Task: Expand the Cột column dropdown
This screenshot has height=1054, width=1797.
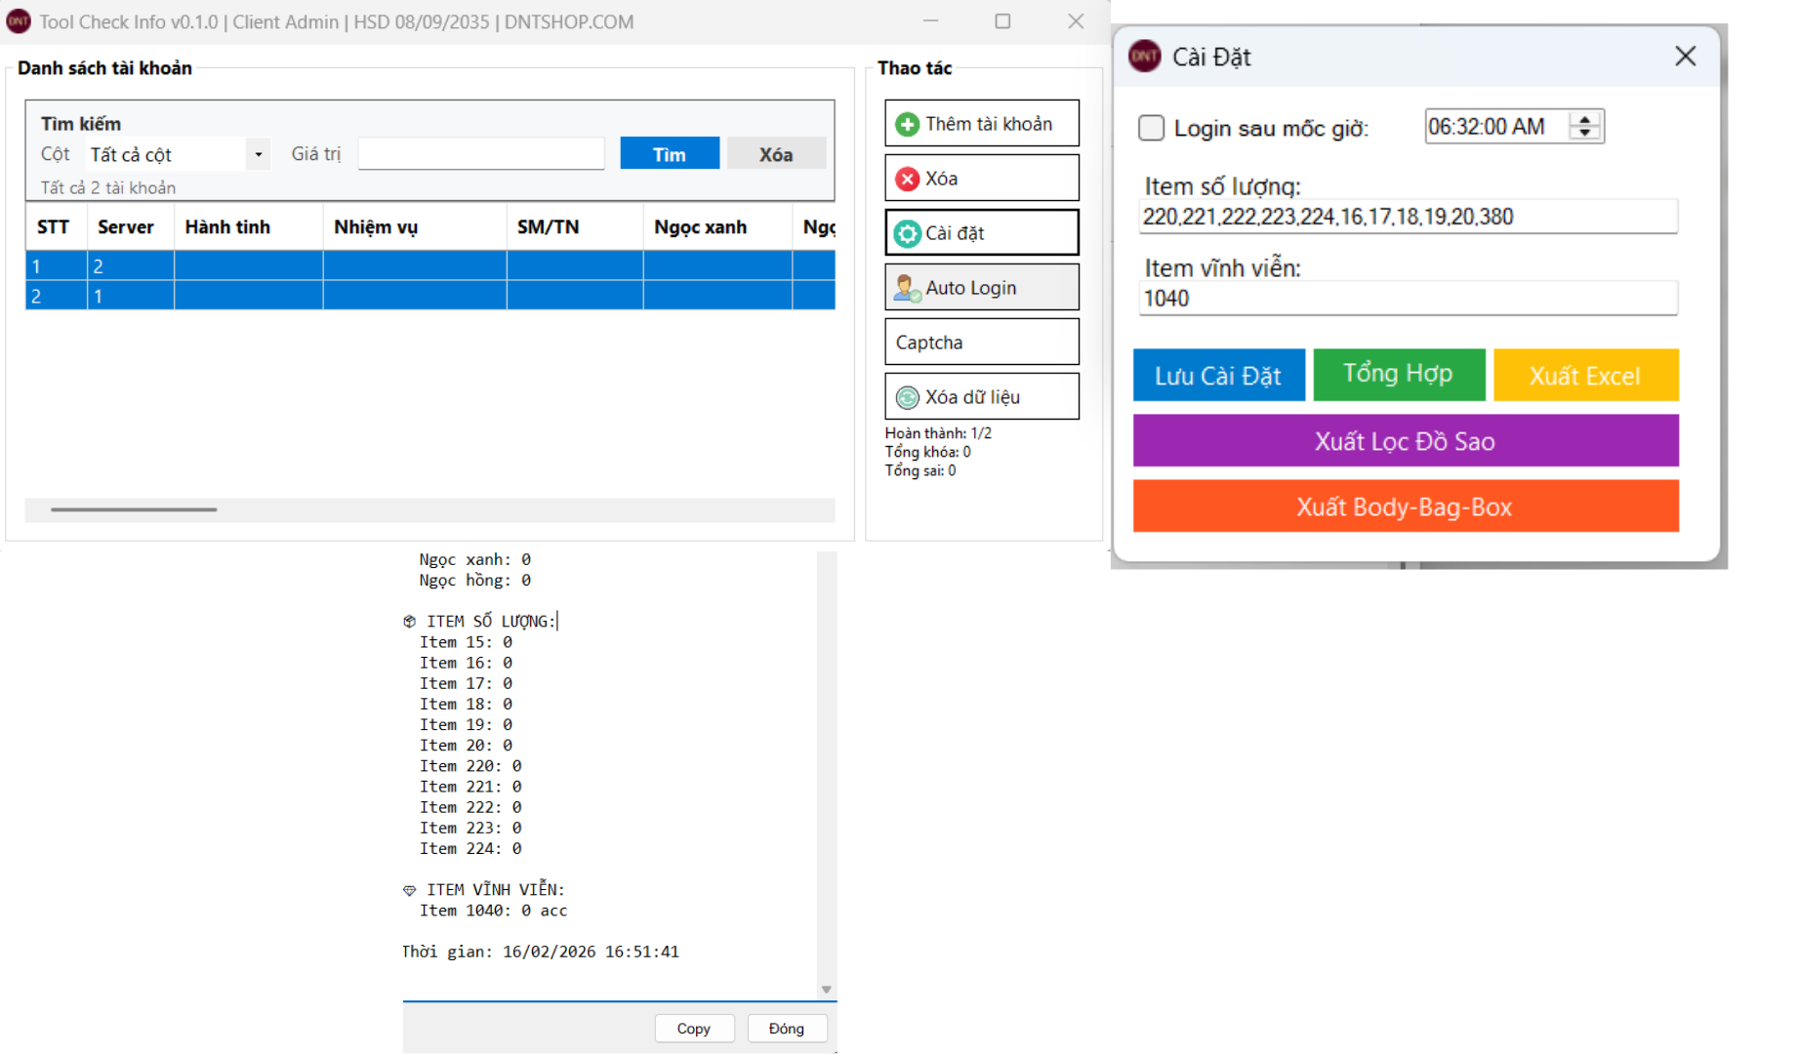Action: [258, 154]
